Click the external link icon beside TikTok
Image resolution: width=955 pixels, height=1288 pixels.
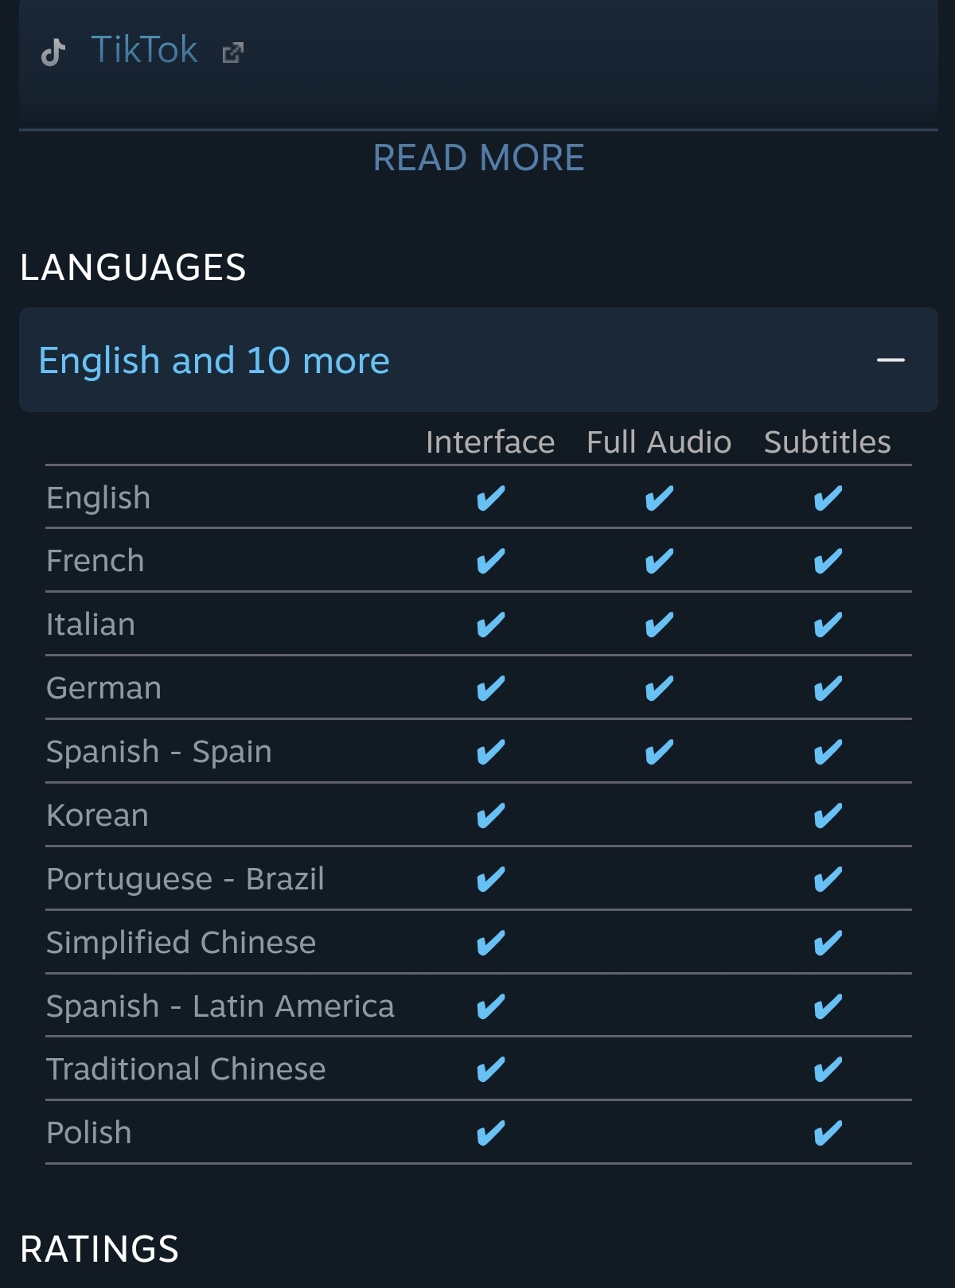232,53
